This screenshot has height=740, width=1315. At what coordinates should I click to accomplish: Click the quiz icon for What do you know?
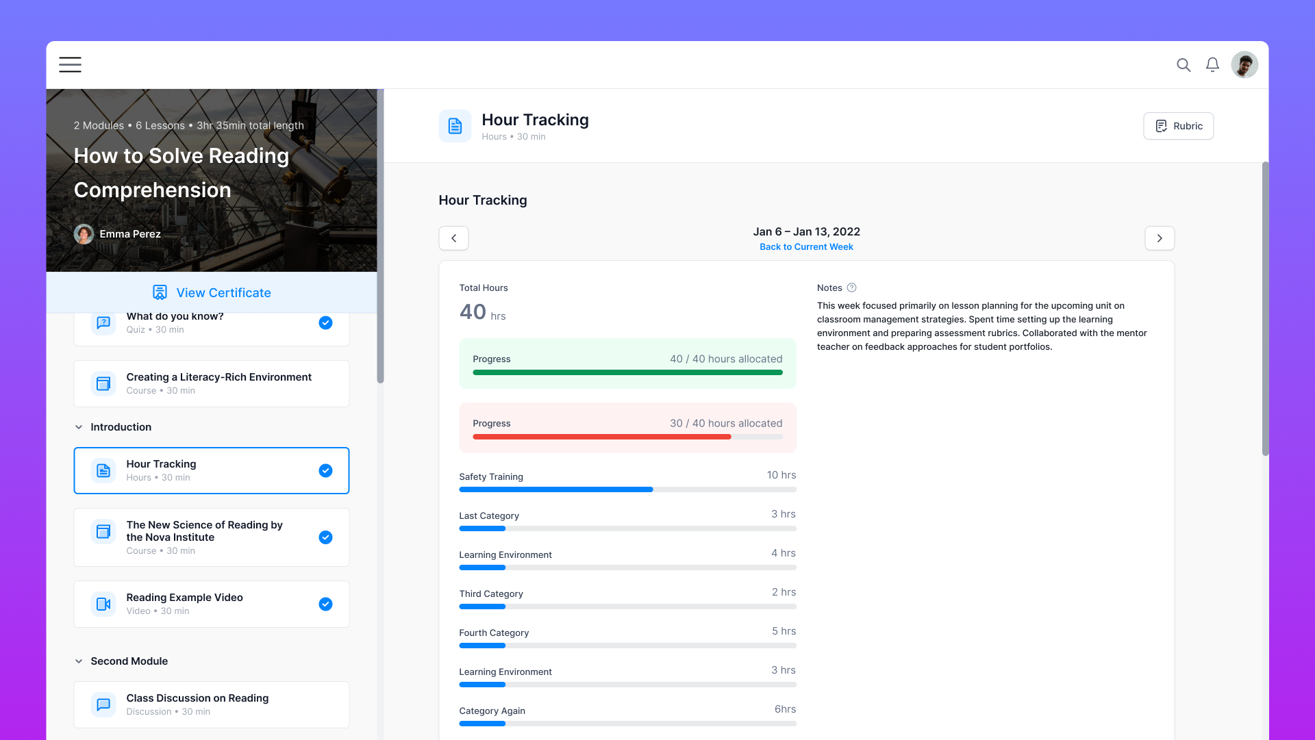point(103,322)
